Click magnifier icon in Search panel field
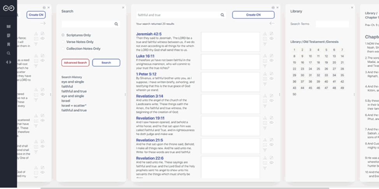Viewport: 379px width, 189px height. tap(116, 24)
